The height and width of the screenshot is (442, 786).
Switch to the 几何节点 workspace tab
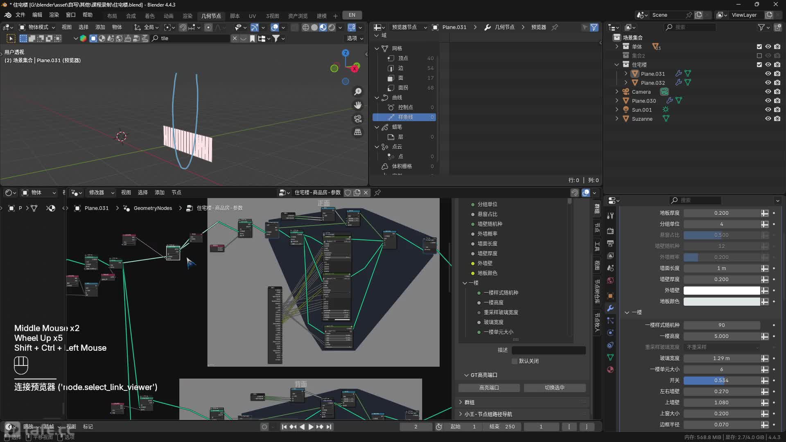(x=211, y=16)
